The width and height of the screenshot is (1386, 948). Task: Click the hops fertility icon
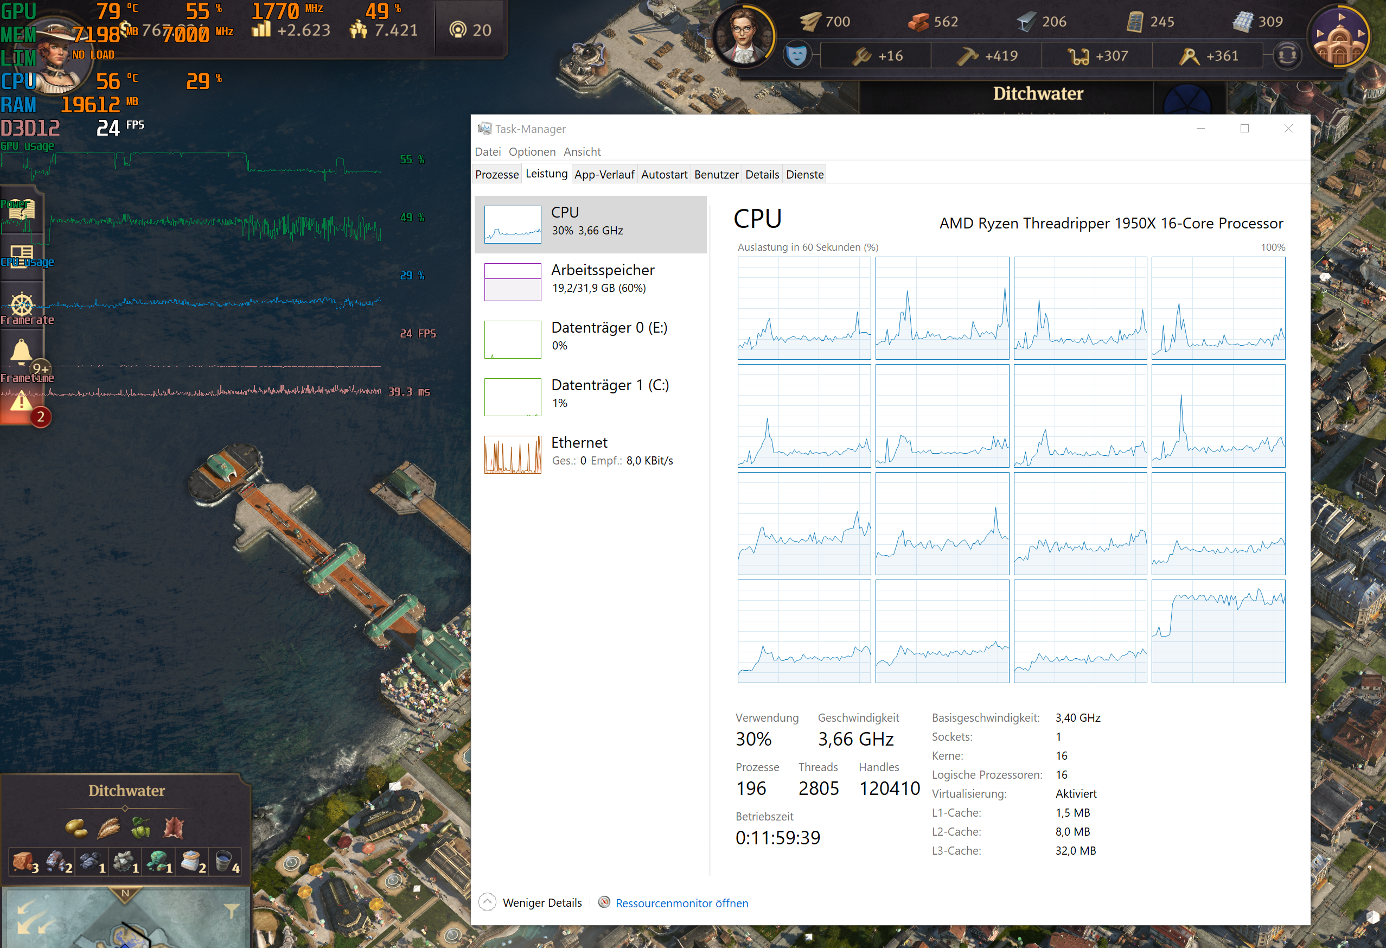pyautogui.click(x=140, y=828)
